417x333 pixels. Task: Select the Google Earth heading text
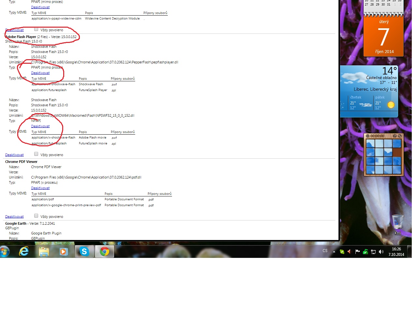(x=16, y=223)
